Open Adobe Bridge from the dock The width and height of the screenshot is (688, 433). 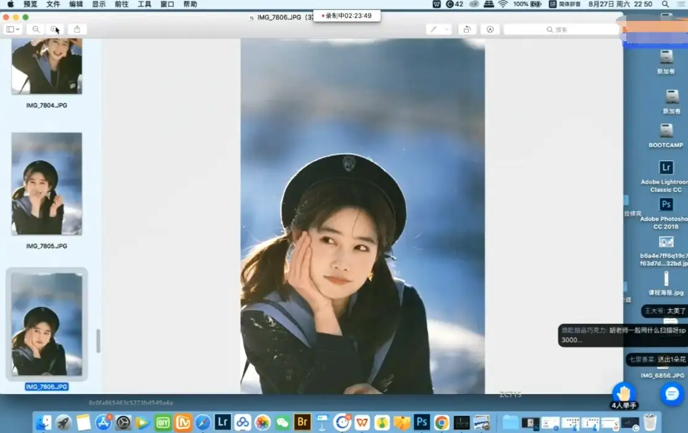[x=302, y=423]
